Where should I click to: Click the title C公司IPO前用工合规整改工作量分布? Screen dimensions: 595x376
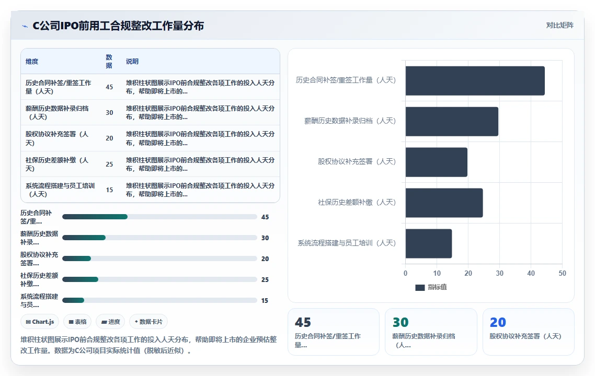coord(118,26)
